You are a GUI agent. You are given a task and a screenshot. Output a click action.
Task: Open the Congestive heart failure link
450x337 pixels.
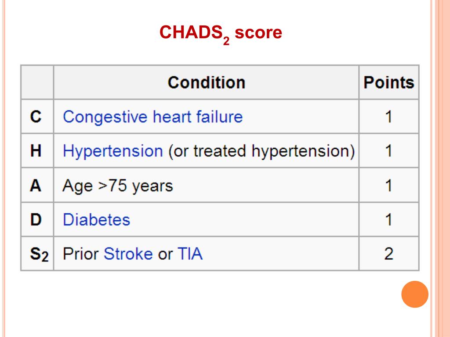click(152, 117)
